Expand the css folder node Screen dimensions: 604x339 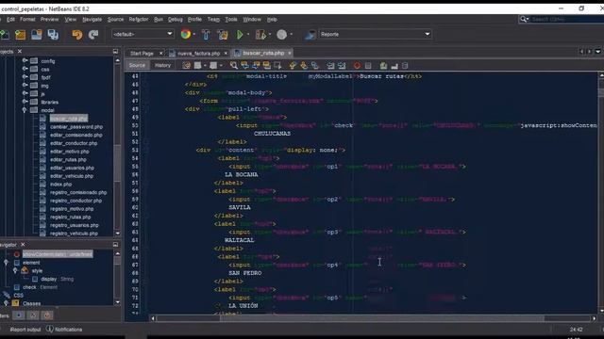point(25,69)
